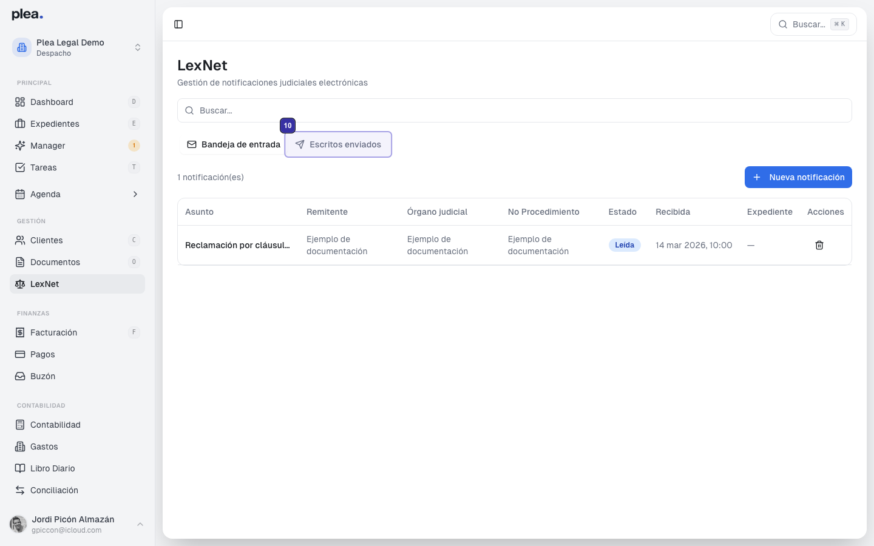The image size is (874, 546).
Task: Click the 1 notificación(es) count text
Action: (x=211, y=177)
